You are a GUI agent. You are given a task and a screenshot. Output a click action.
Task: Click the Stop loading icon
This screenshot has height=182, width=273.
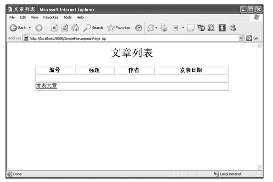pyautogui.click(x=54, y=28)
